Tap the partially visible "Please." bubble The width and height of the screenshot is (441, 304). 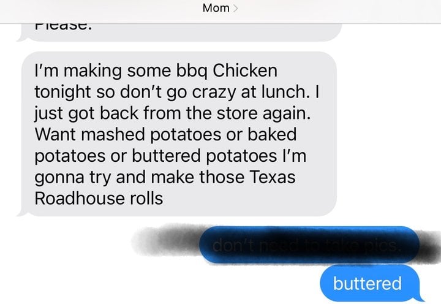[179, 32]
